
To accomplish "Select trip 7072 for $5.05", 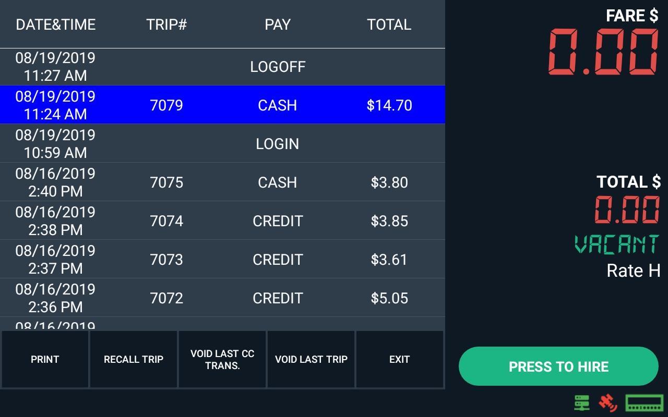I will click(222, 298).
